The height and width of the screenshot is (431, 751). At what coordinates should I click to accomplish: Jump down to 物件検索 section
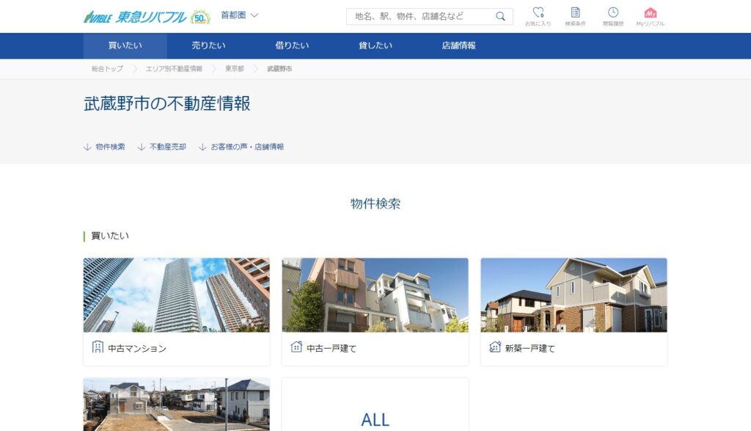pos(104,147)
